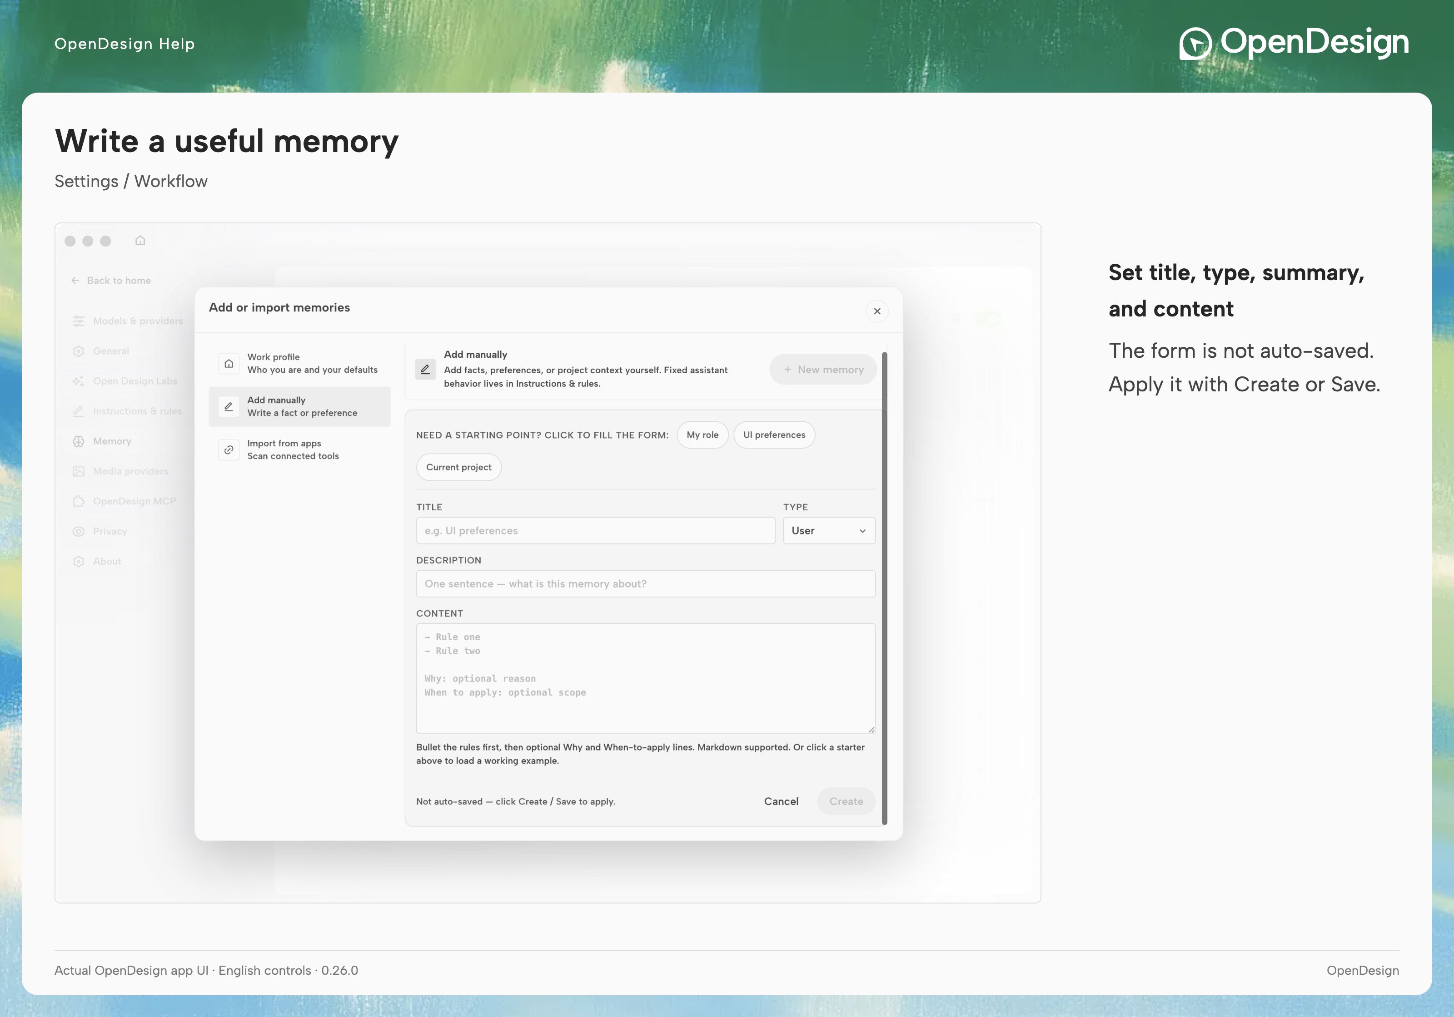The height and width of the screenshot is (1017, 1454).
Task: Click Cancel in the memory form
Action: [781, 801]
